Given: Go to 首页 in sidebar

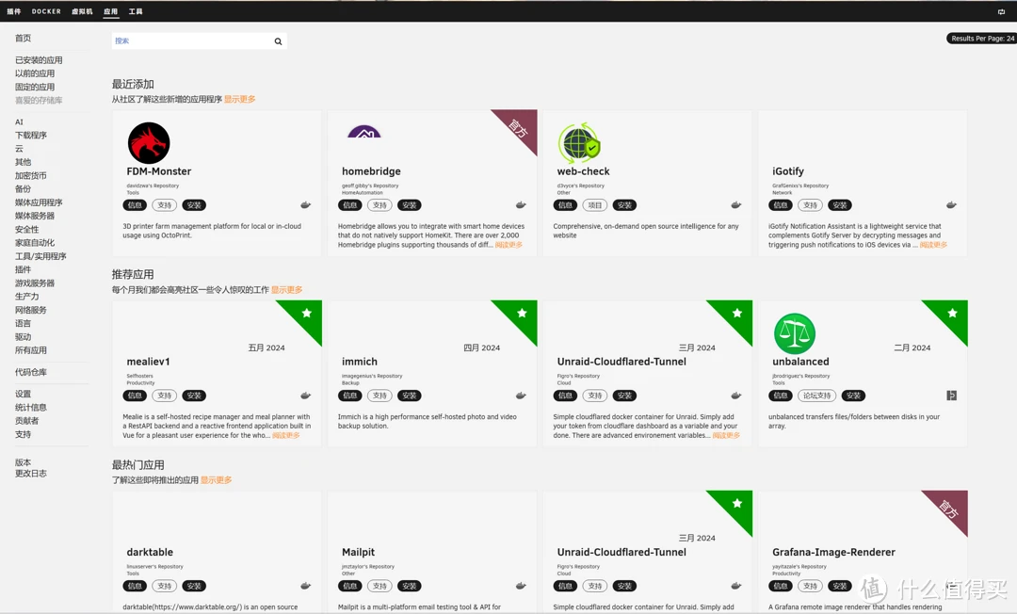Looking at the screenshot, I should coord(23,39).
